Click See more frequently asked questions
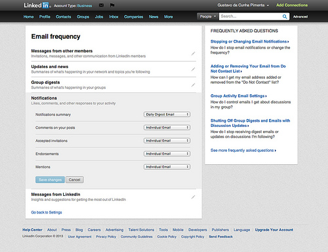This screenshot has height=252, width=328. [x=243, y=151]
